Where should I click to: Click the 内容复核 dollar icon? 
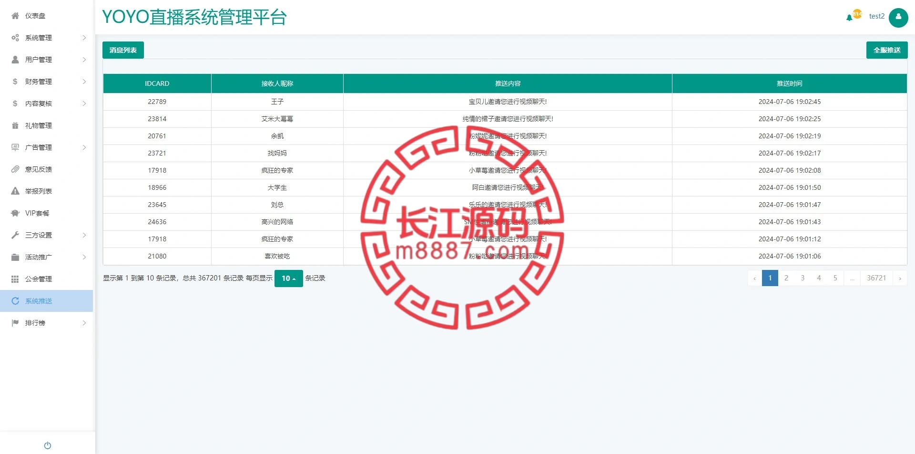[x=15, y=103]
